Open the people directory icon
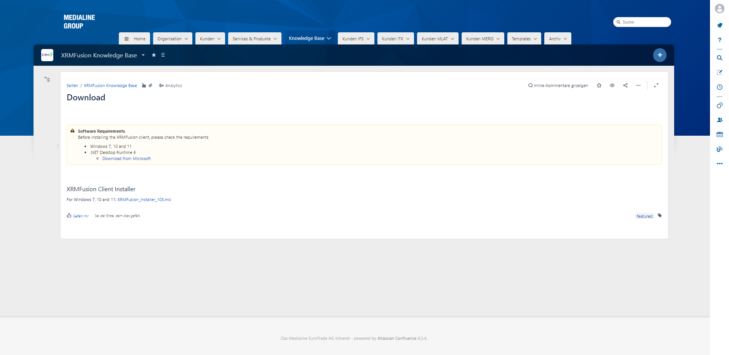This screenshot has height=355, width=729. (x=719, y=120)
